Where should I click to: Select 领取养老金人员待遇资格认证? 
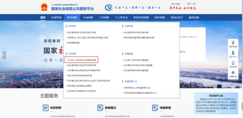(x=137, y=88)
